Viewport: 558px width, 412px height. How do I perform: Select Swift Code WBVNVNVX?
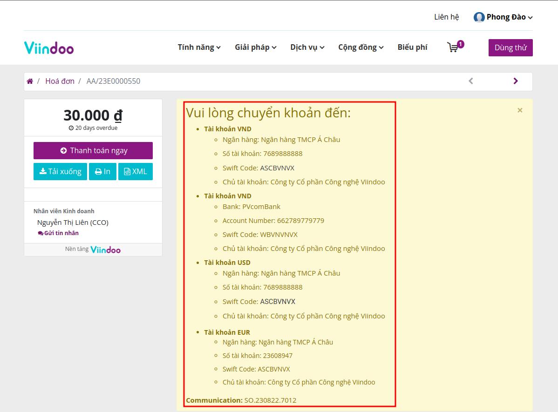coord(279,235)
